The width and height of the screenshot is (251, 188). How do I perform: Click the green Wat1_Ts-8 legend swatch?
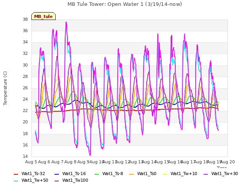click(97, 174)
